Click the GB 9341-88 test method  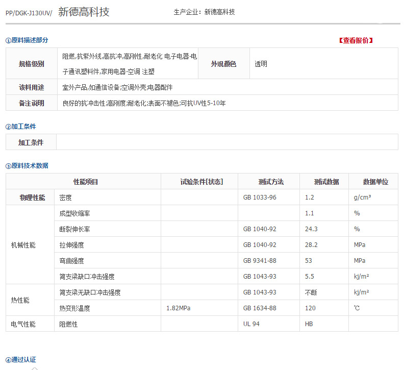tap(260, 261)
